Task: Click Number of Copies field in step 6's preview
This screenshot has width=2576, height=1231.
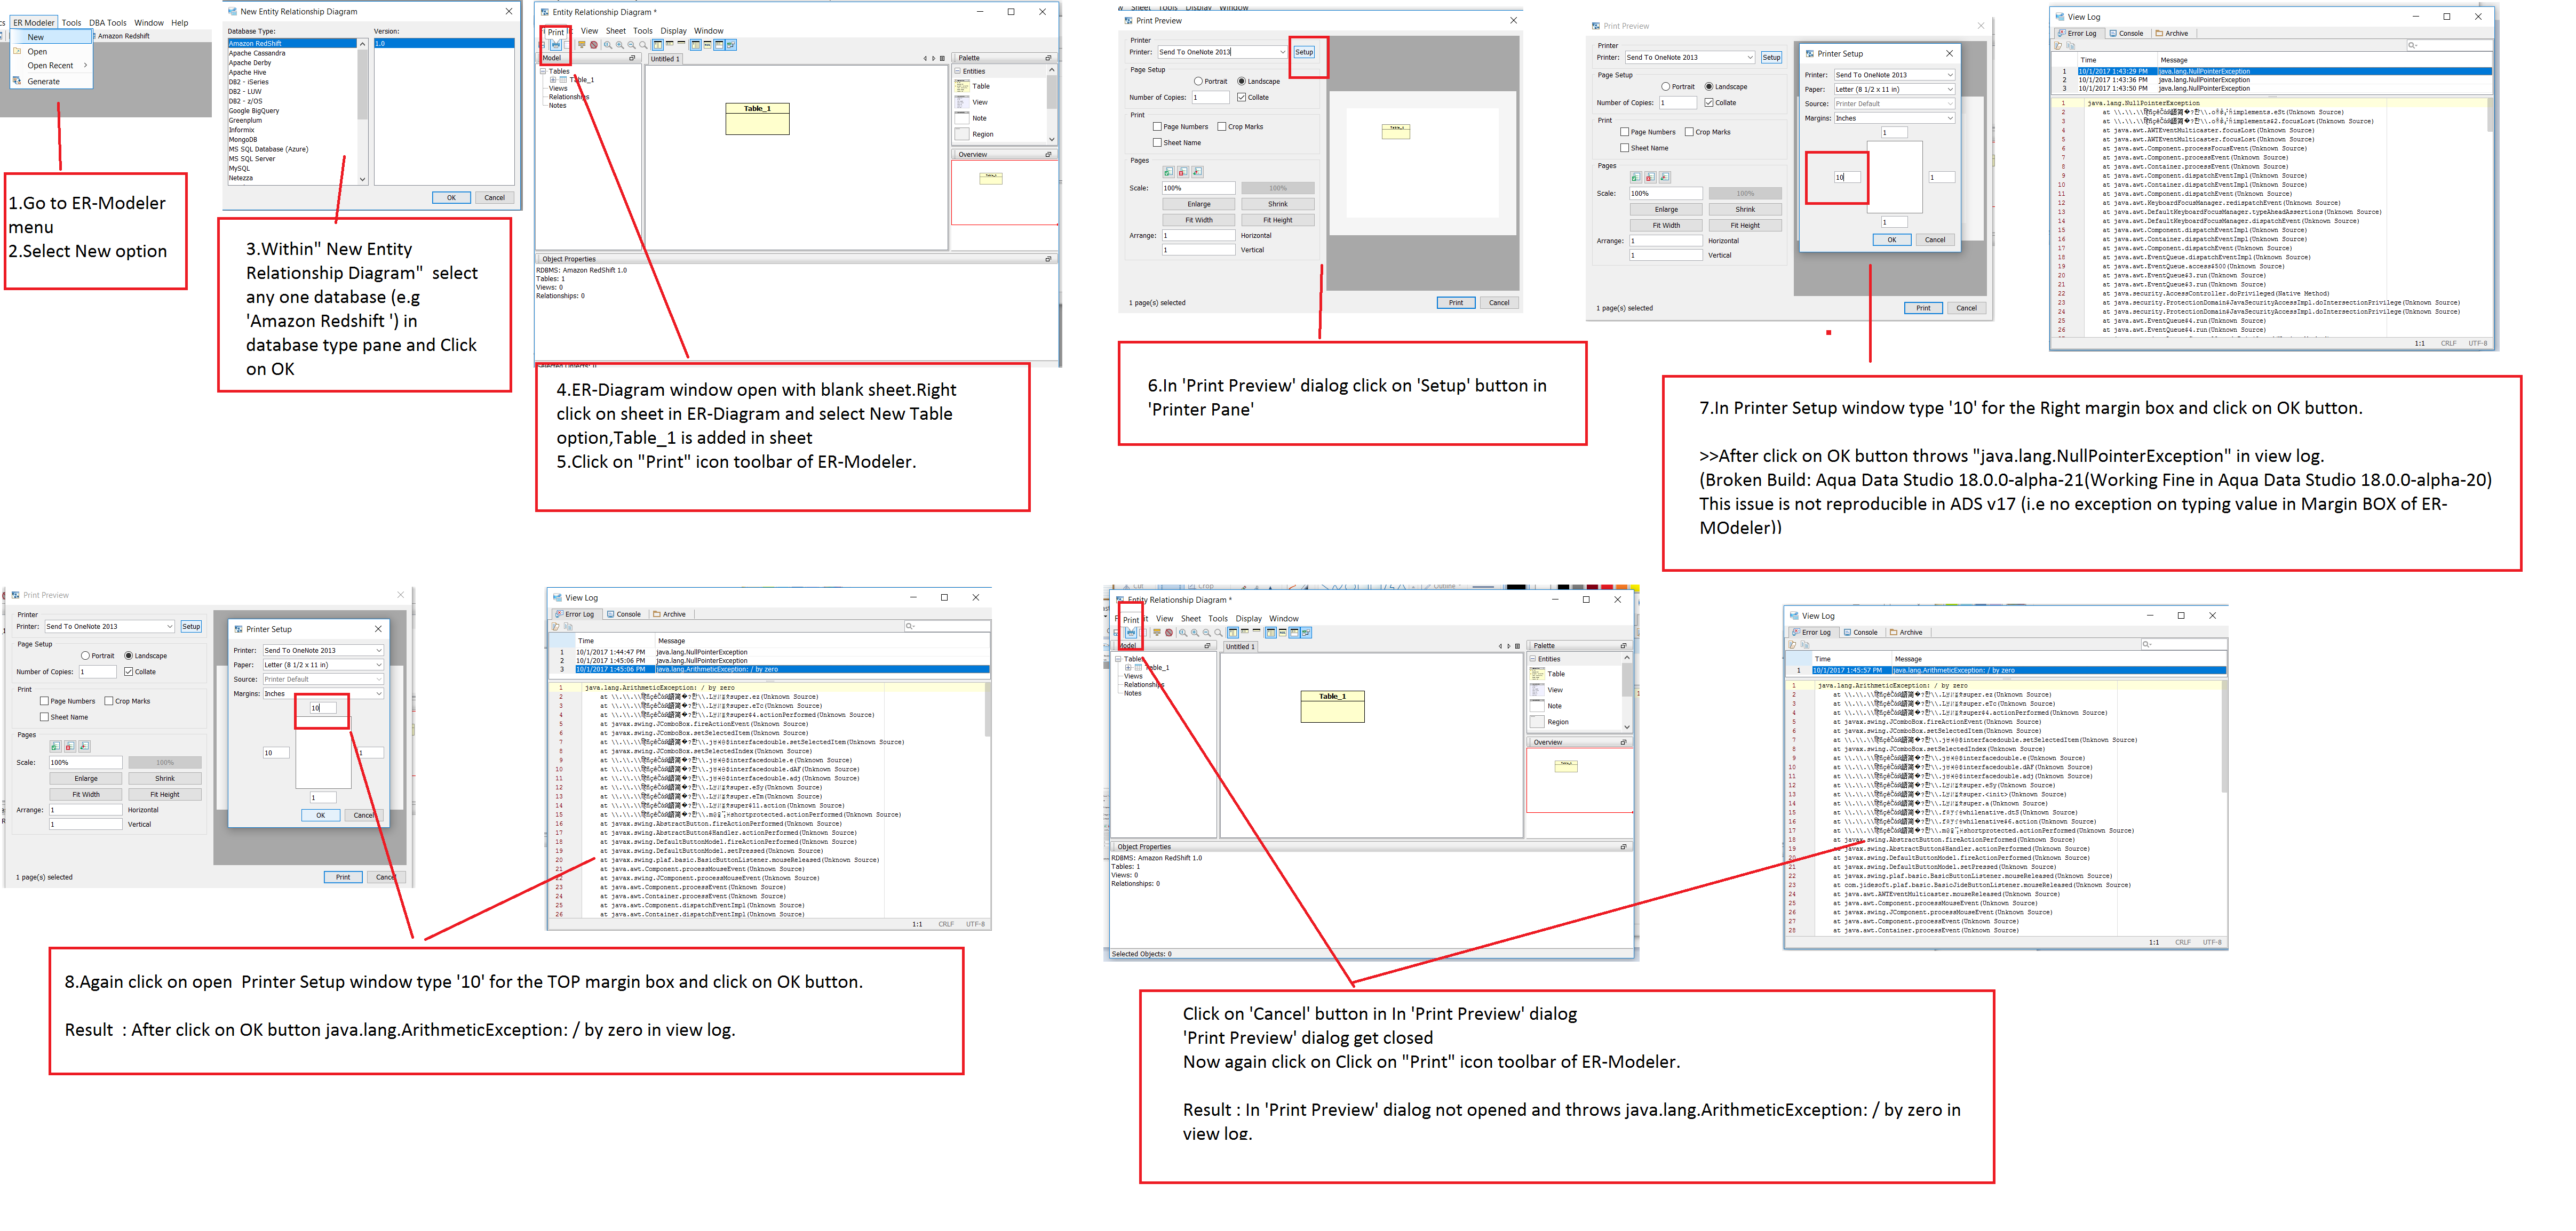Action: pyautogui.click(x=1210, y=97)
